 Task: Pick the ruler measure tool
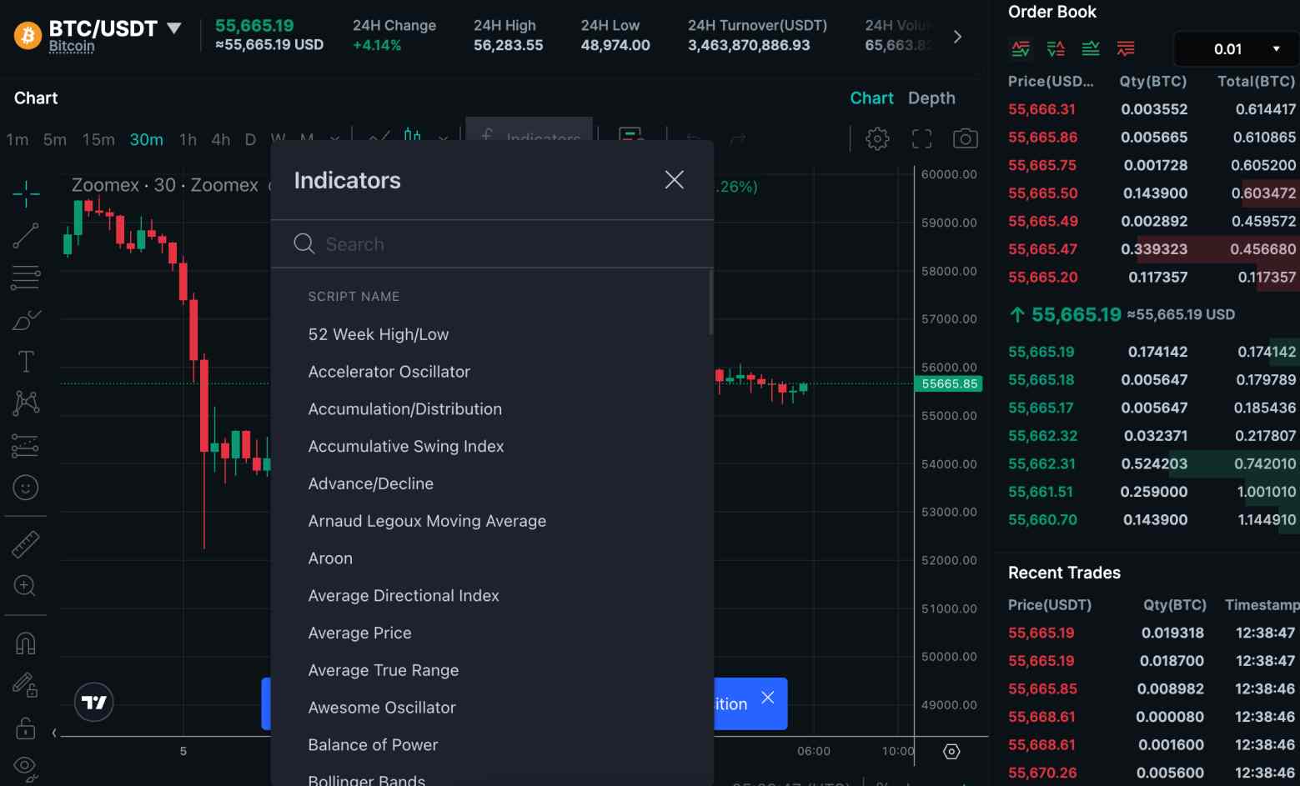26,544
